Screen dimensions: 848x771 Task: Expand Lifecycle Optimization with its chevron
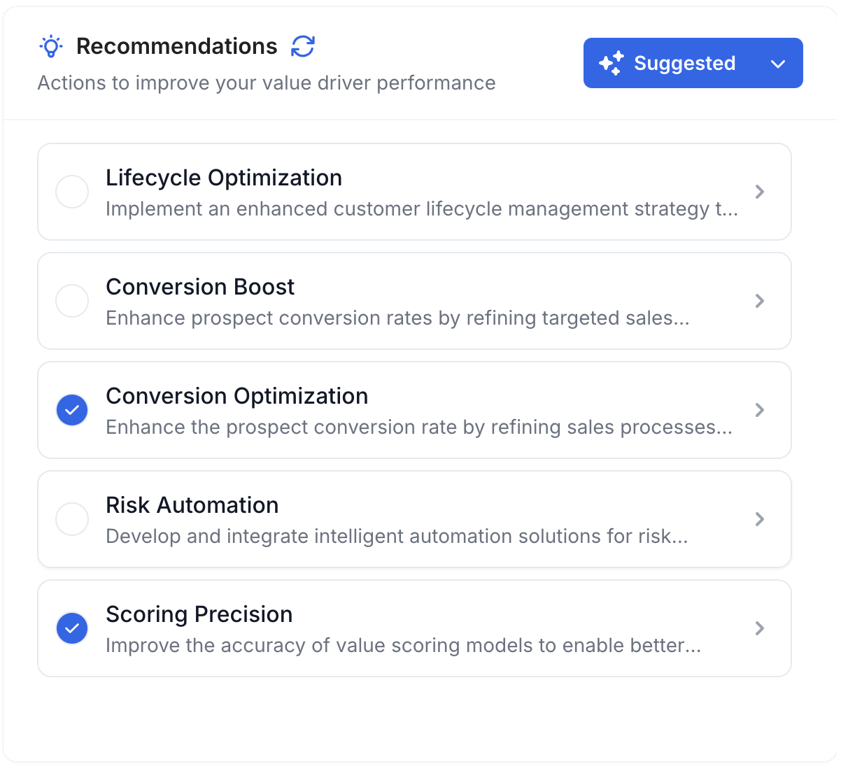[760, 192]
